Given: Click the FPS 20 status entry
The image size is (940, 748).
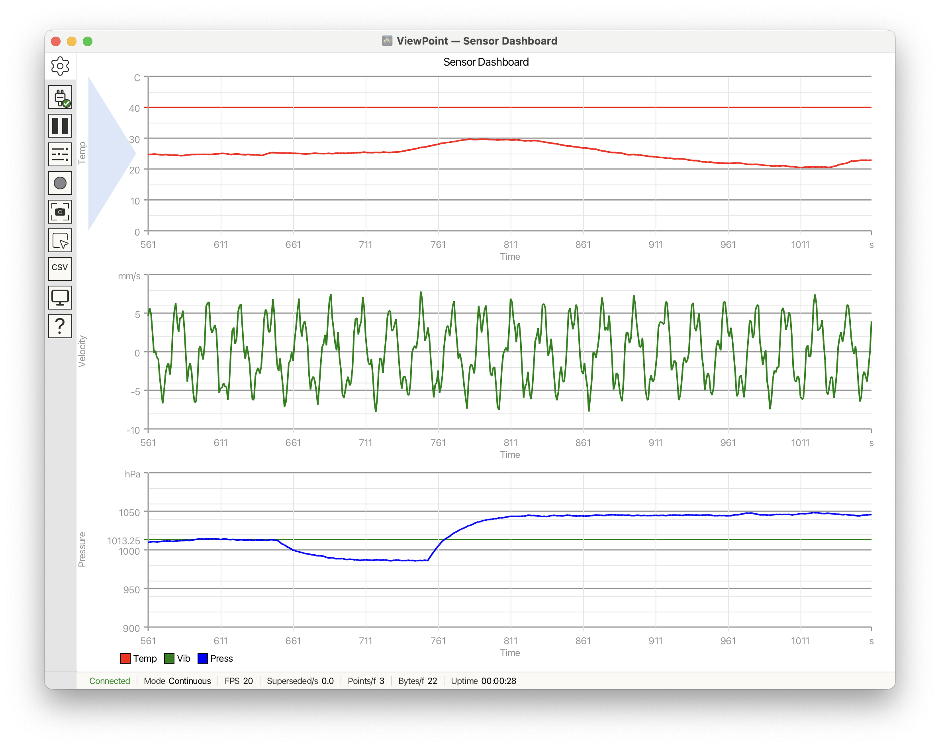Looking at the screenshot, I should pos(239,681).
